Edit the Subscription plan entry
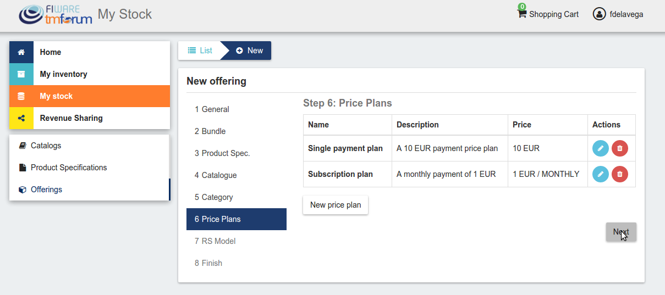 click(x=601, y=174)
